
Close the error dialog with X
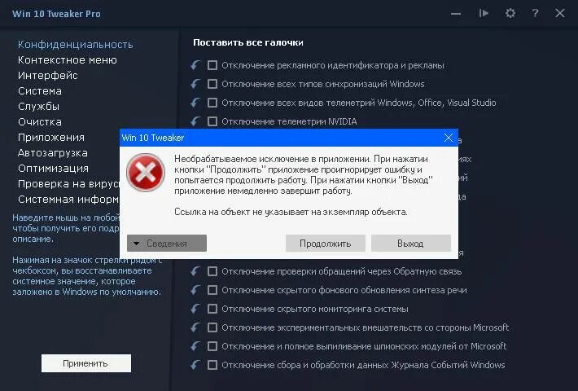449,138
